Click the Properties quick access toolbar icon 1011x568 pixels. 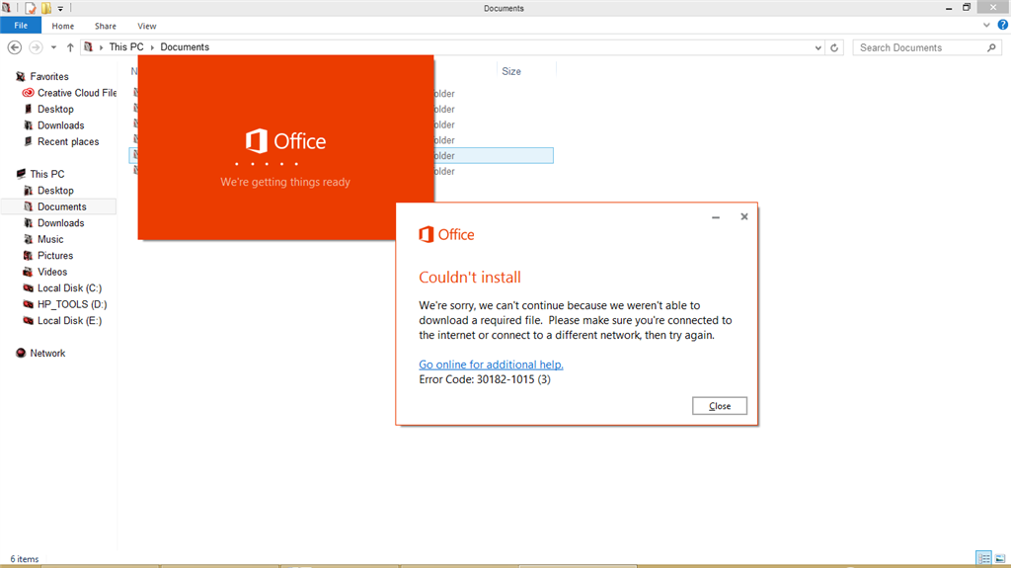point(31,8)
